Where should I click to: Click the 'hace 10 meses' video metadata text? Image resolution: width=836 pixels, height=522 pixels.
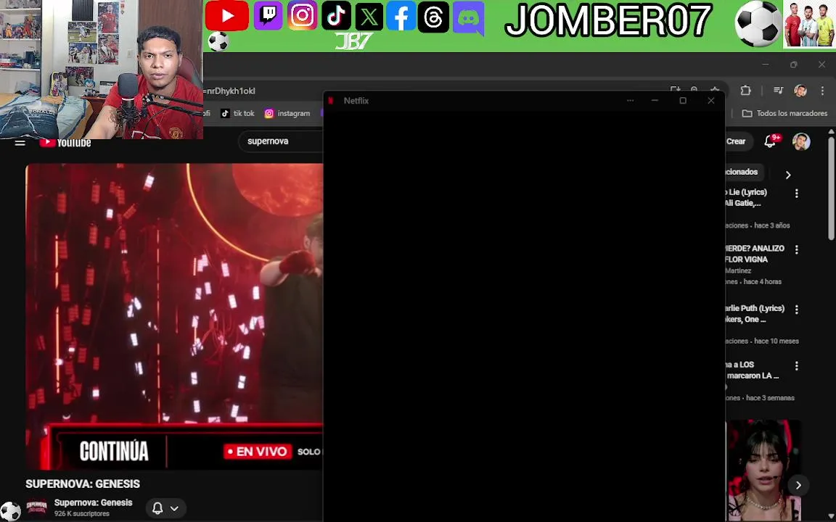point(776,341)
